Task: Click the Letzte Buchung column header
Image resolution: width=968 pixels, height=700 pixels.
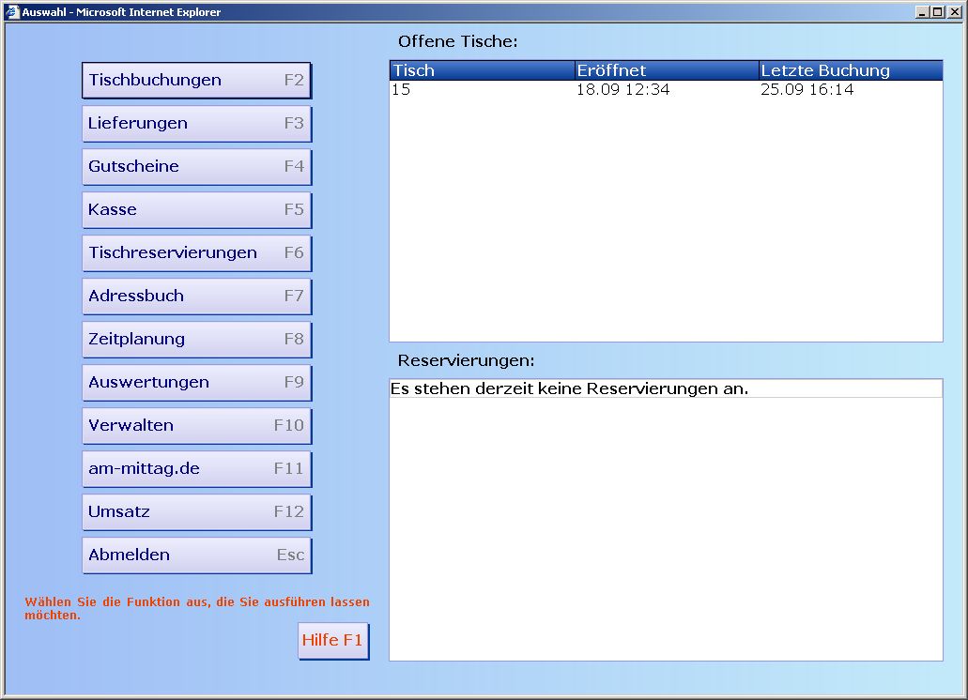Action: (850, 70)
